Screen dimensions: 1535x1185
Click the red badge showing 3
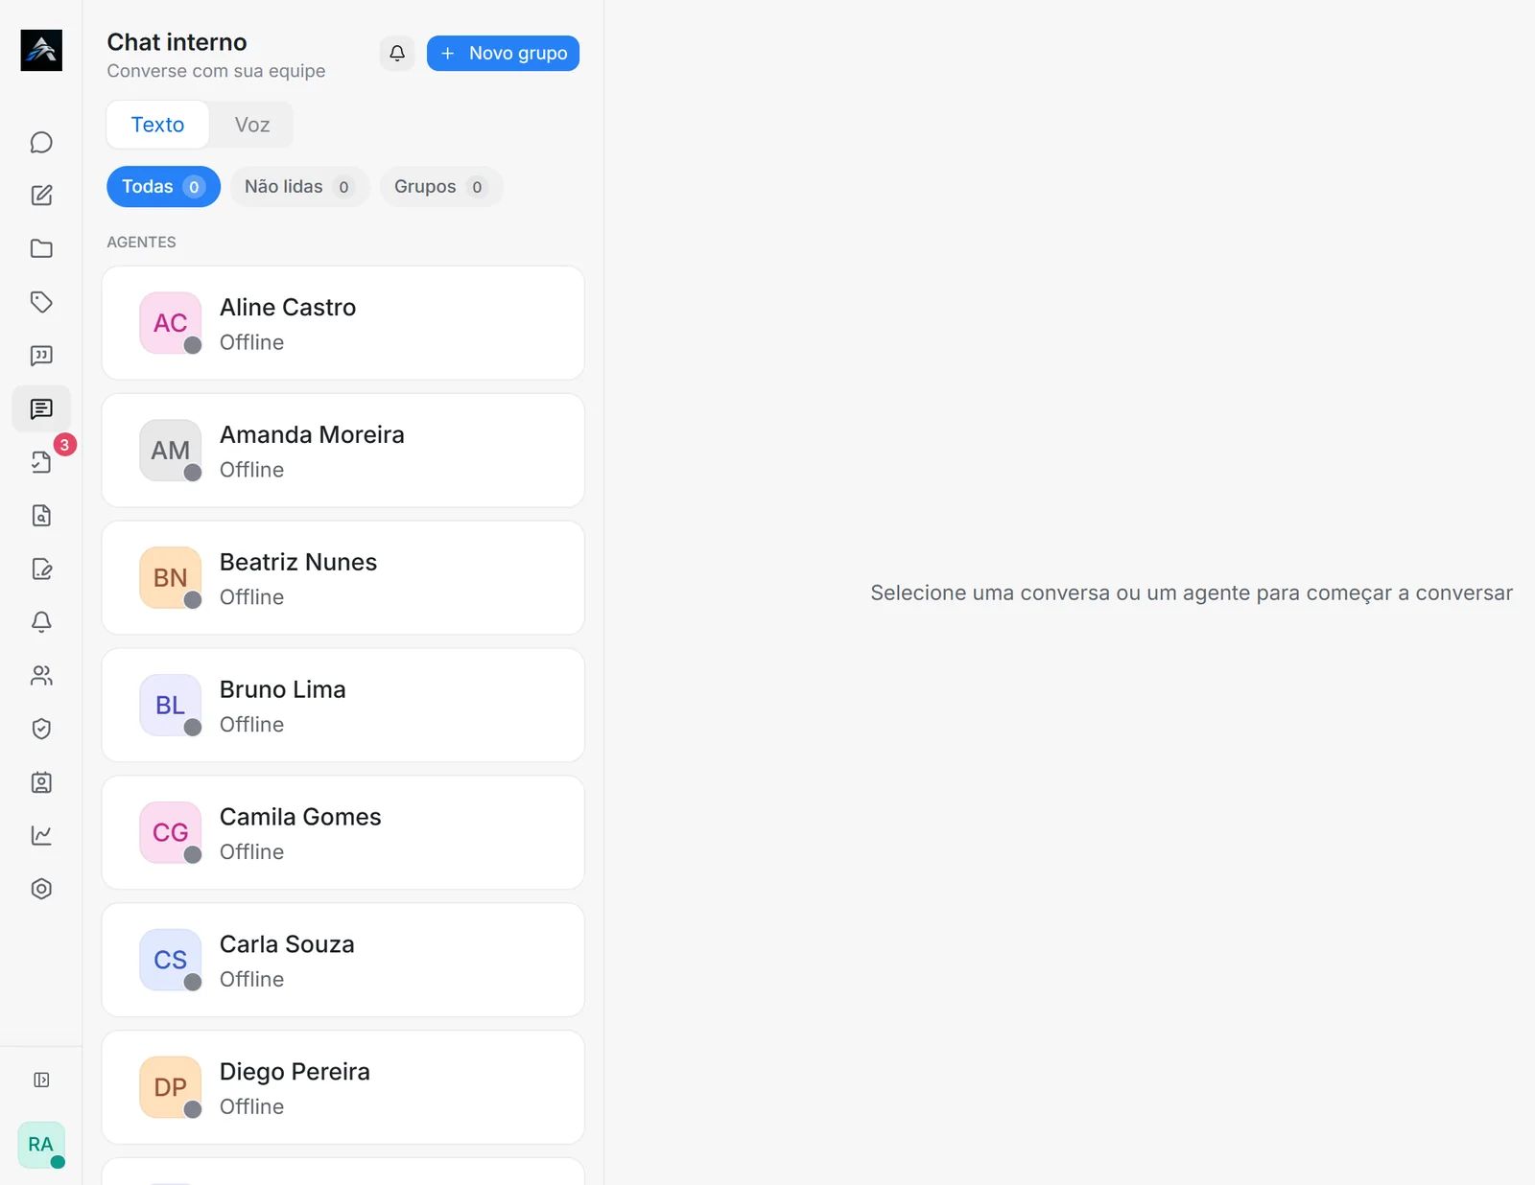pos(64,445)
